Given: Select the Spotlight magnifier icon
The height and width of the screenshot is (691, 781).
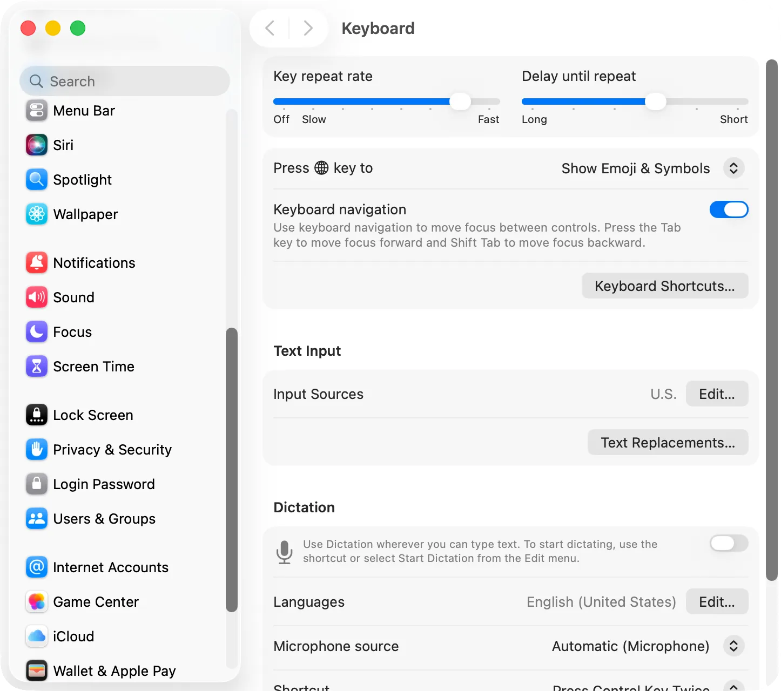Looking at the screenshot, I should click(37, 180).
